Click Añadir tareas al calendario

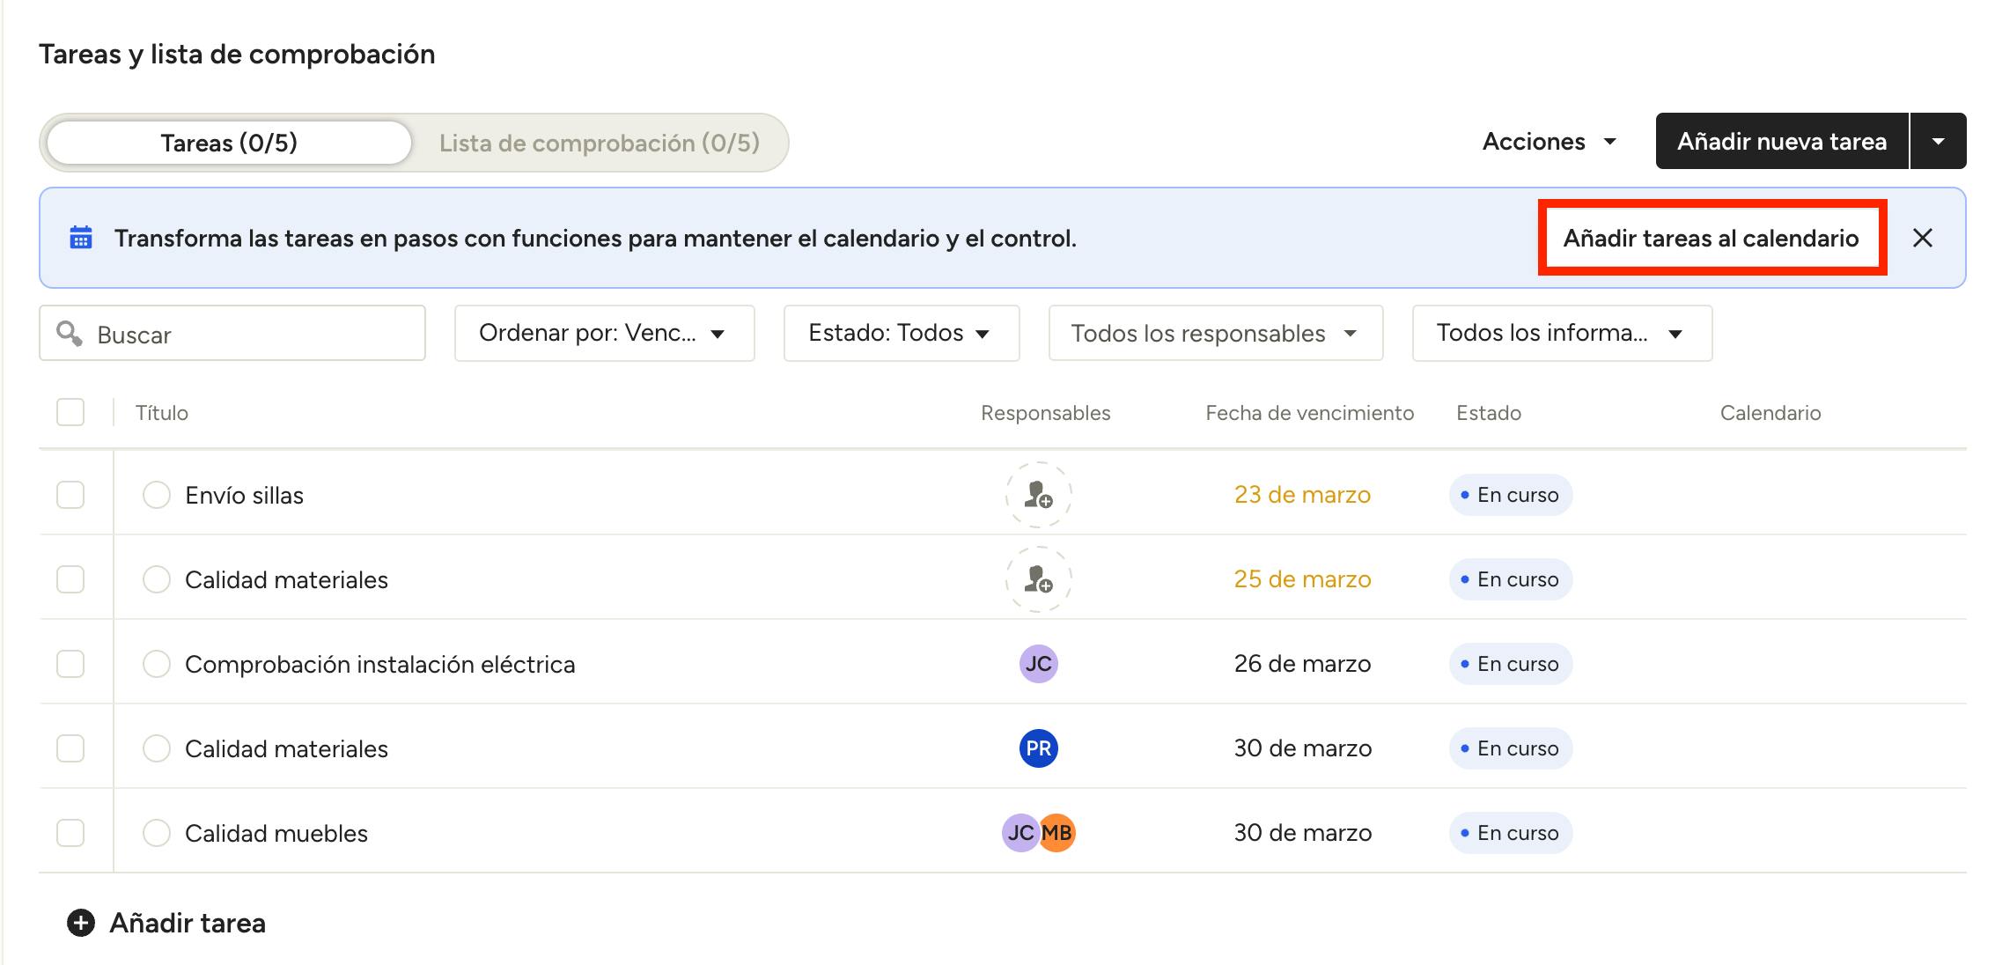(1711, 238)
